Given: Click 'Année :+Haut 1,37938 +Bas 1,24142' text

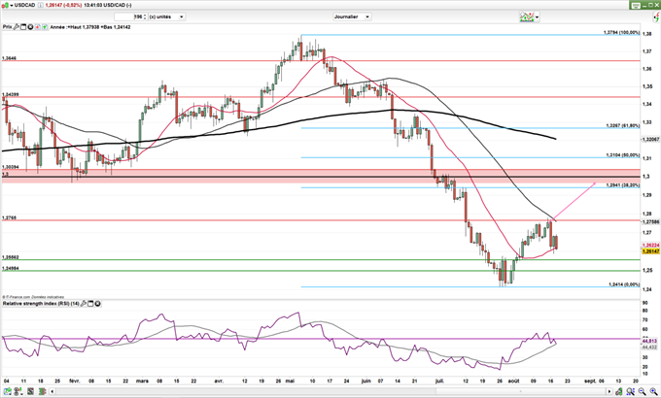Looking at the screenshot, I should coord(90,27).
